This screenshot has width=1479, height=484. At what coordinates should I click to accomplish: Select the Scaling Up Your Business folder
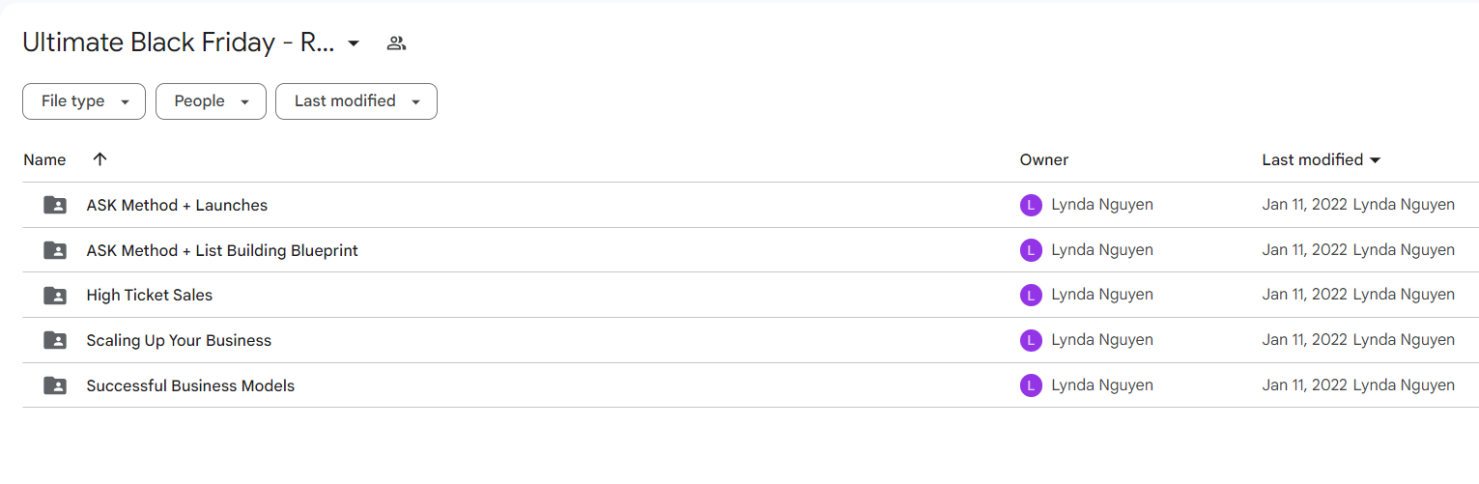[750, 340]
